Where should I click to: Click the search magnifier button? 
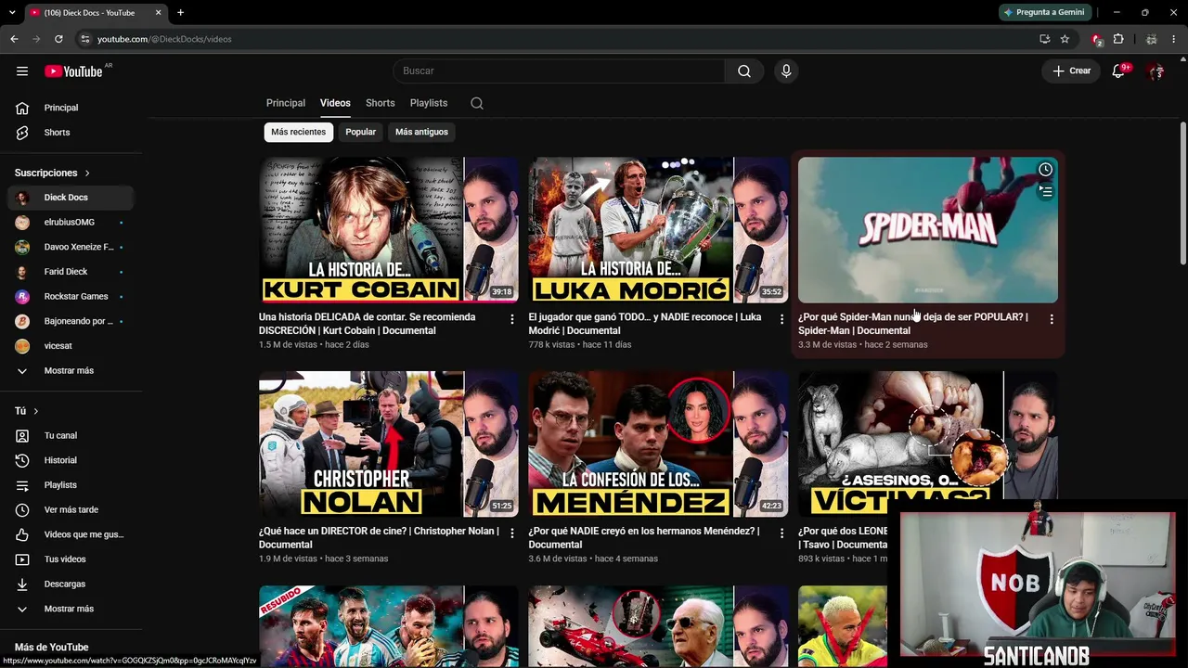coord(744,71)
